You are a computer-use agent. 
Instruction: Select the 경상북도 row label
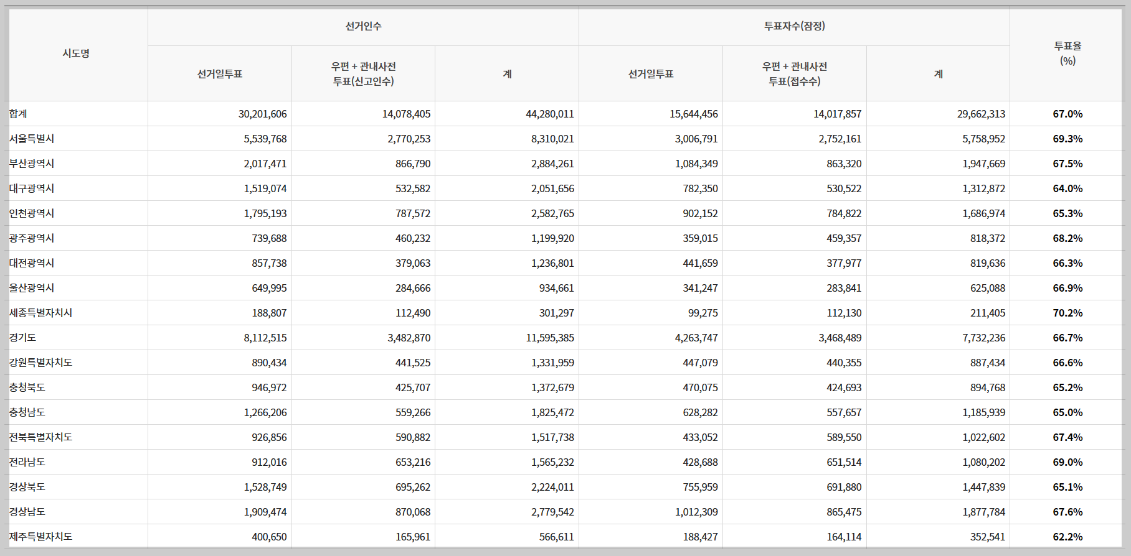point(27,487)
